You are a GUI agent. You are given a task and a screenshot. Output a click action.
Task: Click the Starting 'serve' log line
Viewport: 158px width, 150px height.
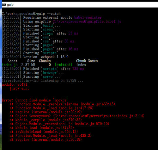[31, 77]
